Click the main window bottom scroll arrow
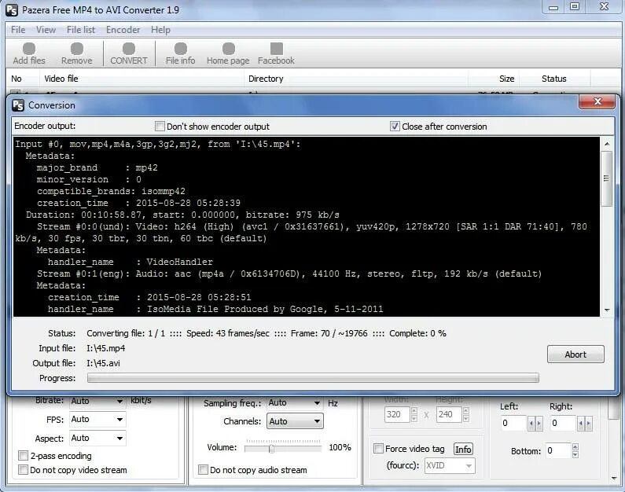The width and height of the screenshot is (625, 492). (614, 479)
